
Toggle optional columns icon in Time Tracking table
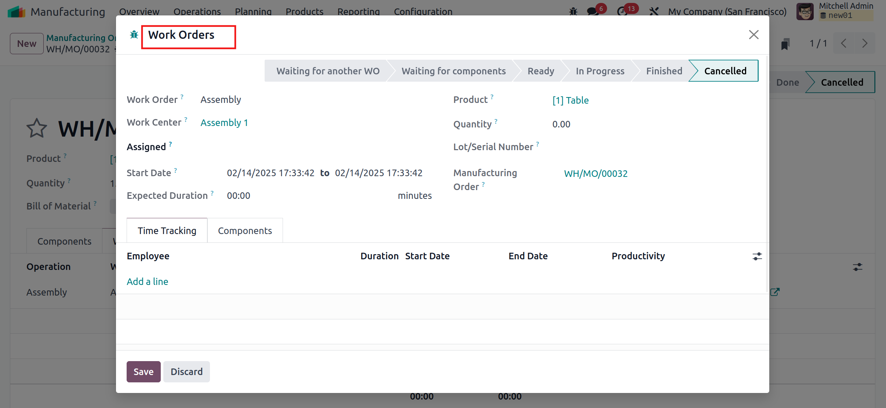(757, 256)
